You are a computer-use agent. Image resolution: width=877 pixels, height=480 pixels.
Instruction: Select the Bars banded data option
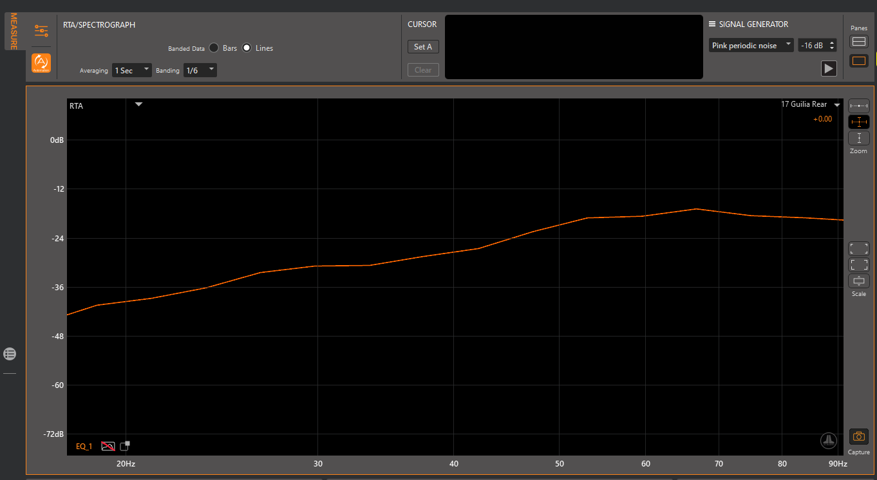pyautogui.click(x=214, y=48)
